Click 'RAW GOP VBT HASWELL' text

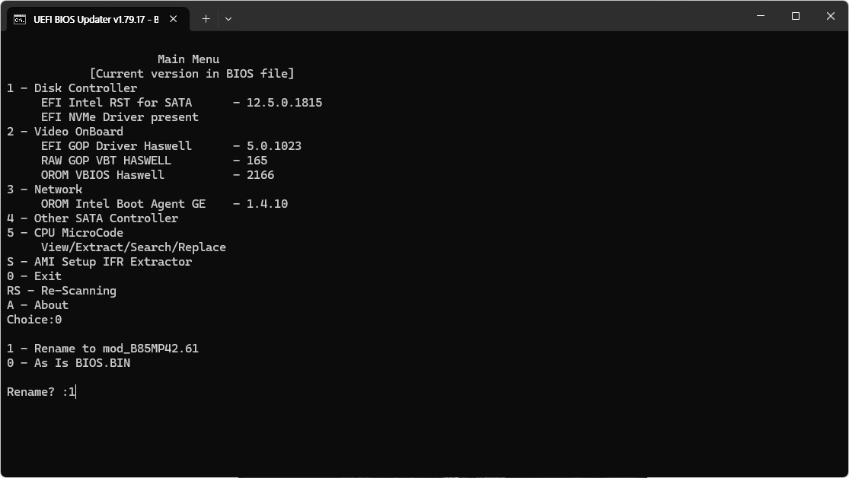(106, 161)
